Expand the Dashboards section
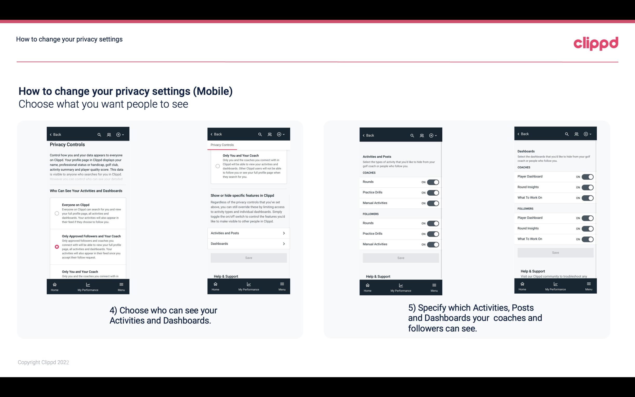Screen dimensions: 635x397 pyautogui.click(x=248, y=243)
